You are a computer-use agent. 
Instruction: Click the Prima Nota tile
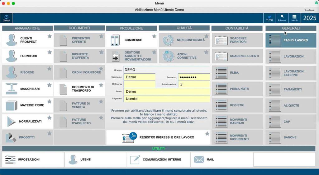(237, 89)
